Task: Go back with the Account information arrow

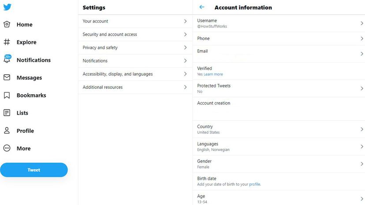Action: tap(202, 7)
